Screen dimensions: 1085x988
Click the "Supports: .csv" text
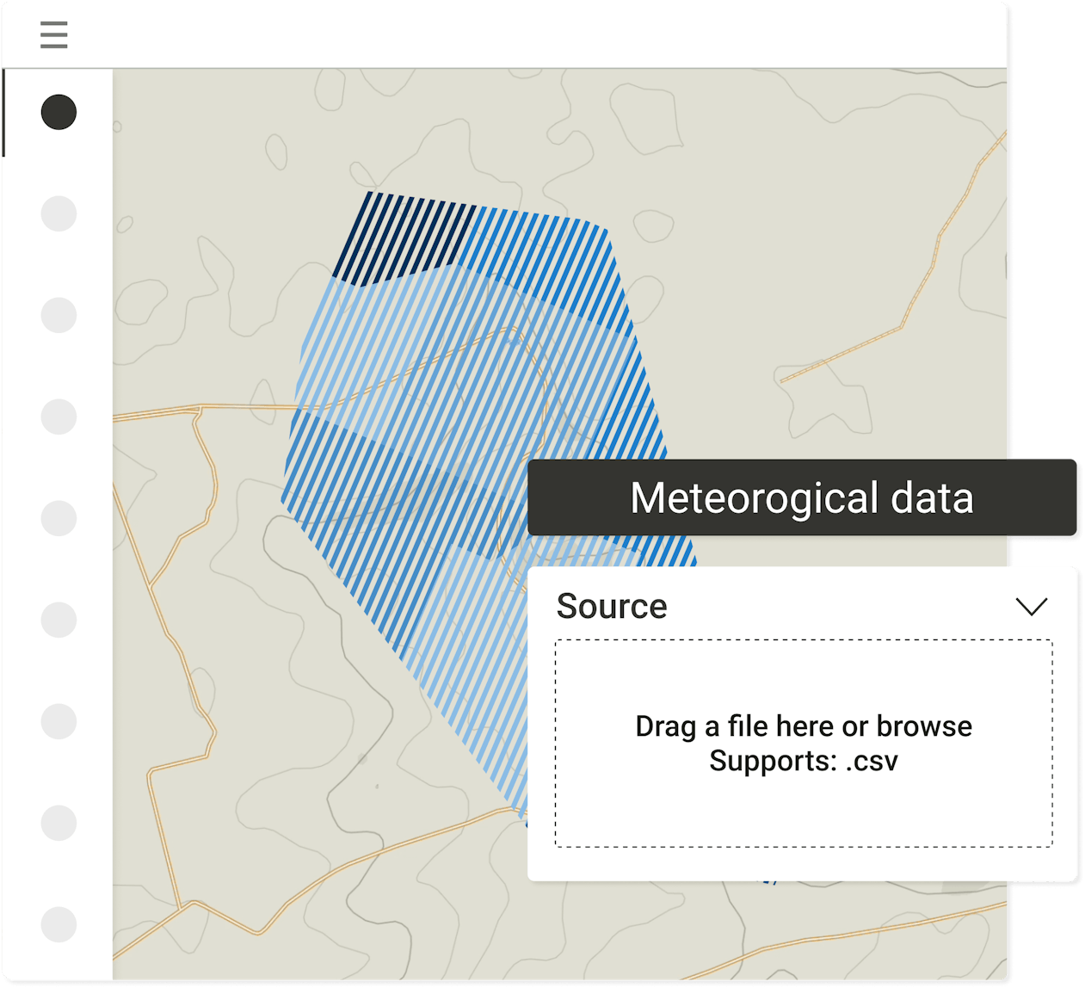click(803, 762)
